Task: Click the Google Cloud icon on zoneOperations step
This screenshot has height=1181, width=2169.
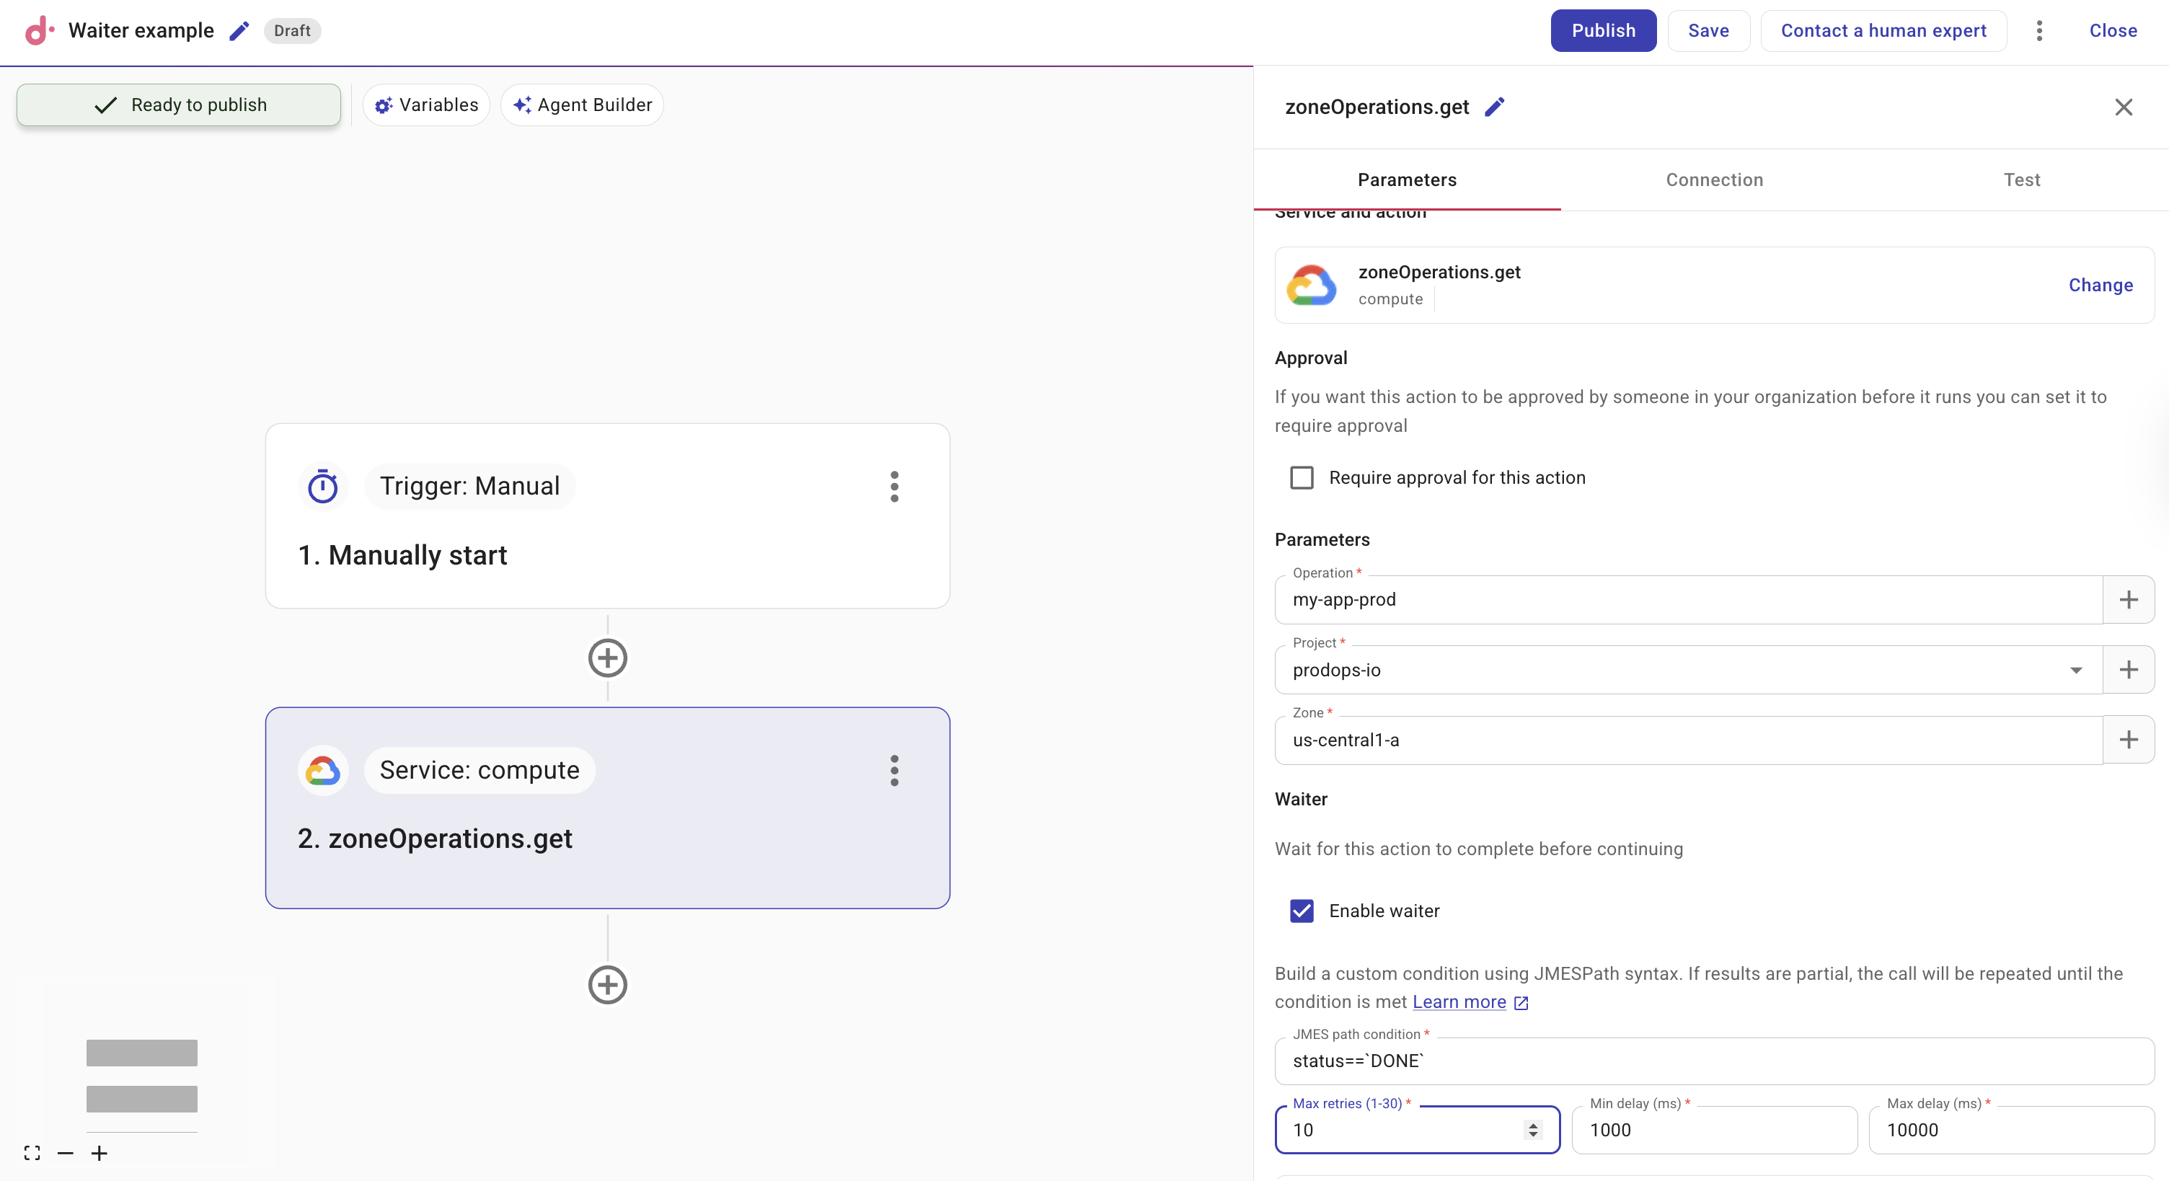Action: point(322,770)
